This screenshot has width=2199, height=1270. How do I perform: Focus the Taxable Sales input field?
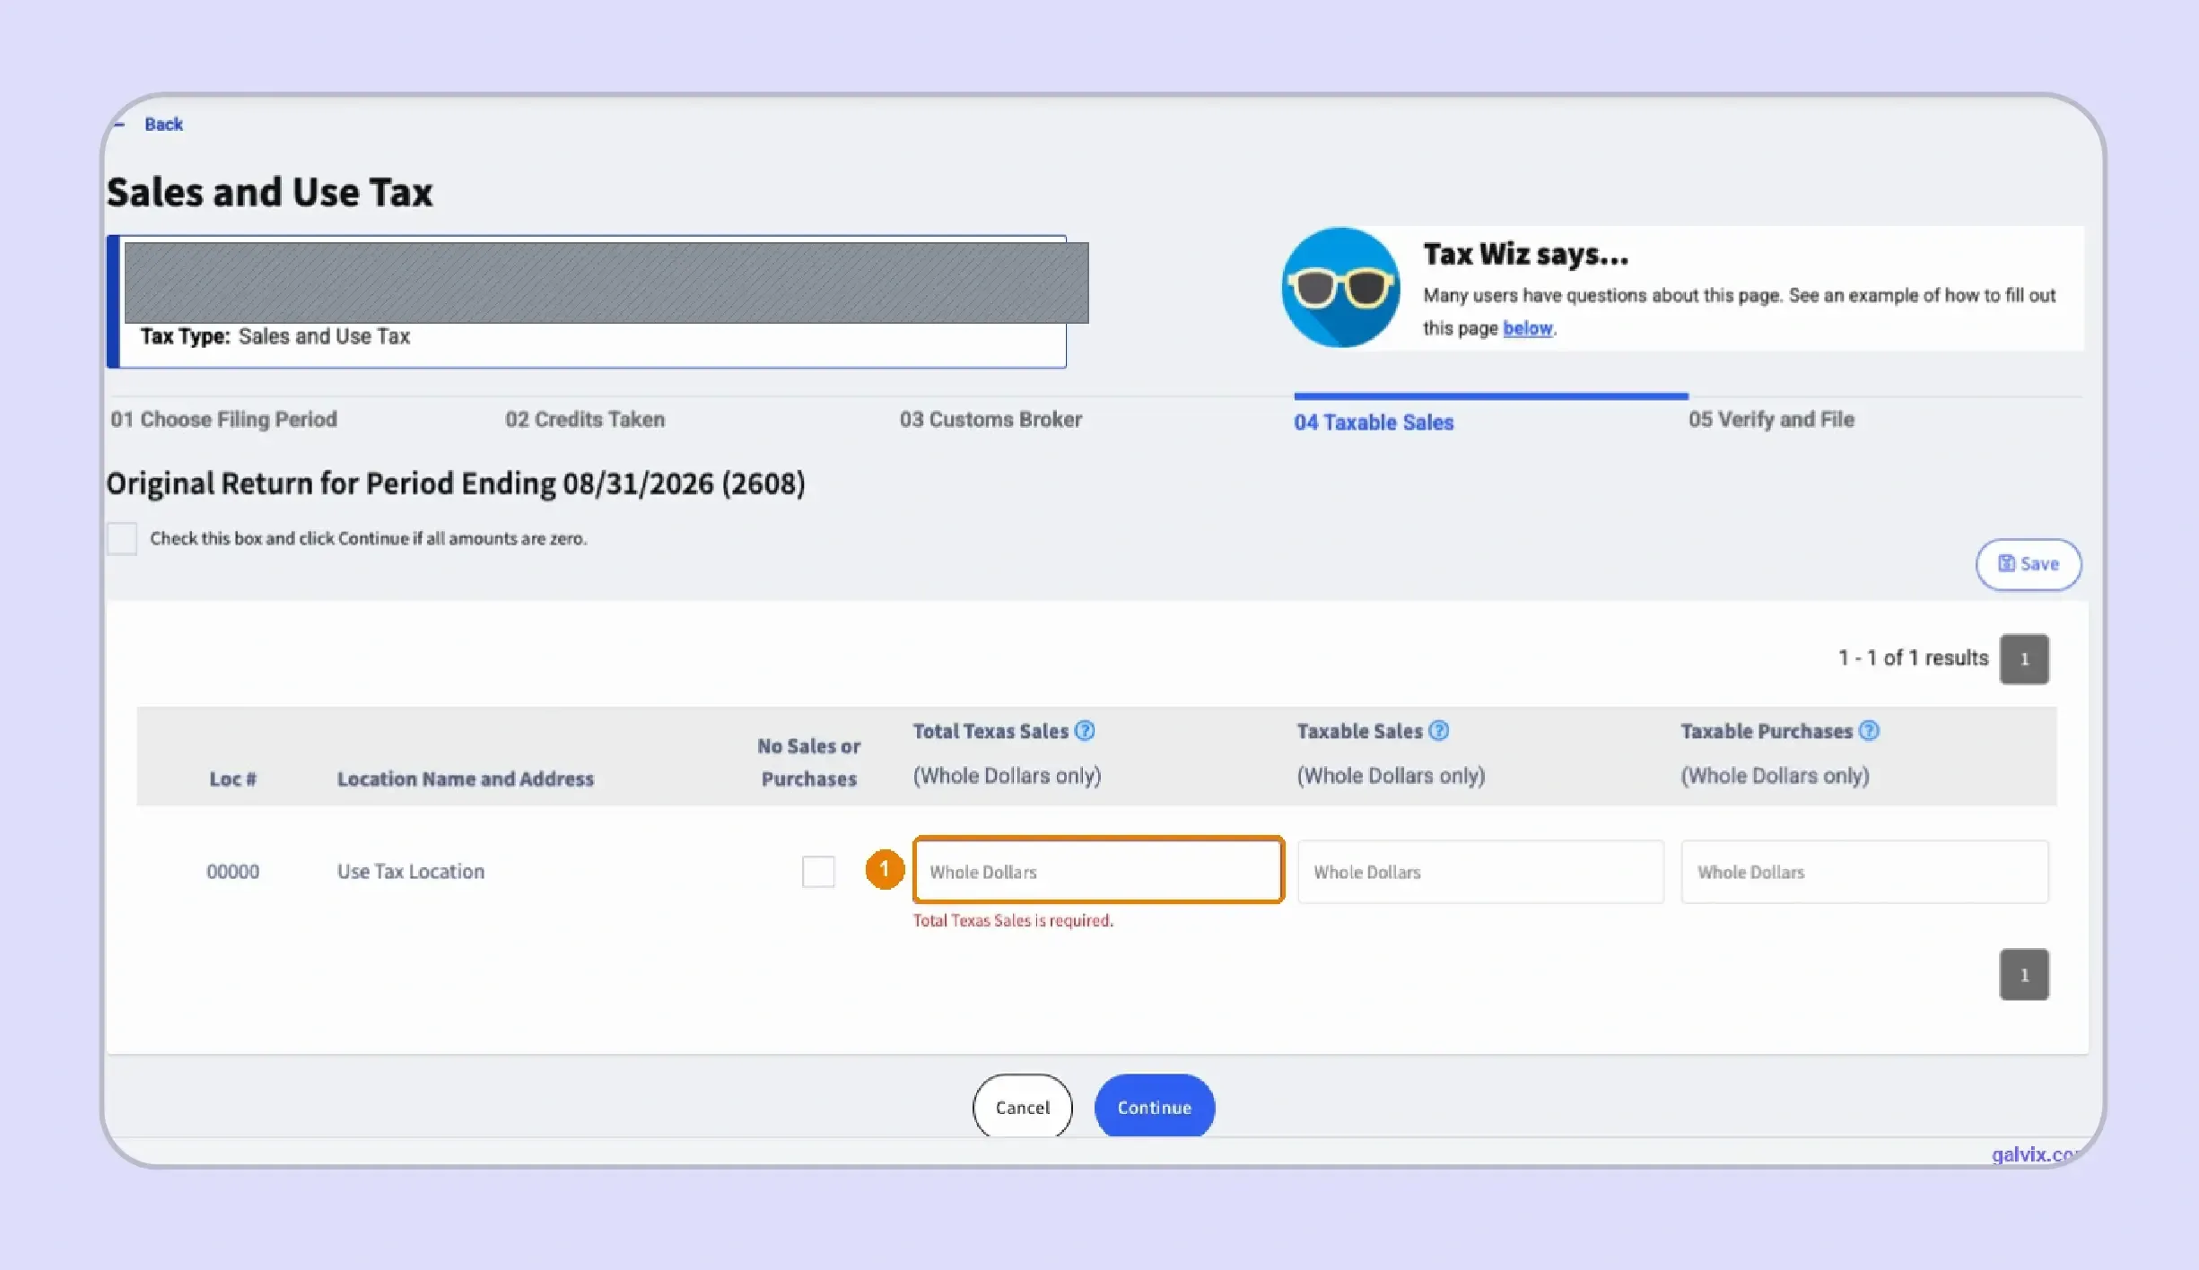click(x=1479, y=872)
